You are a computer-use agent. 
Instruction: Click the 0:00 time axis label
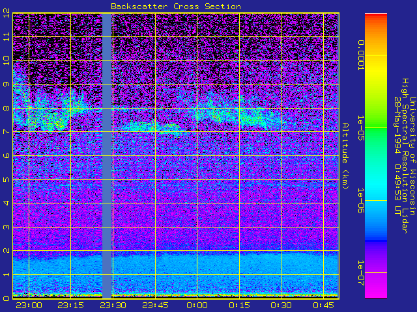[x=197, y=305]
